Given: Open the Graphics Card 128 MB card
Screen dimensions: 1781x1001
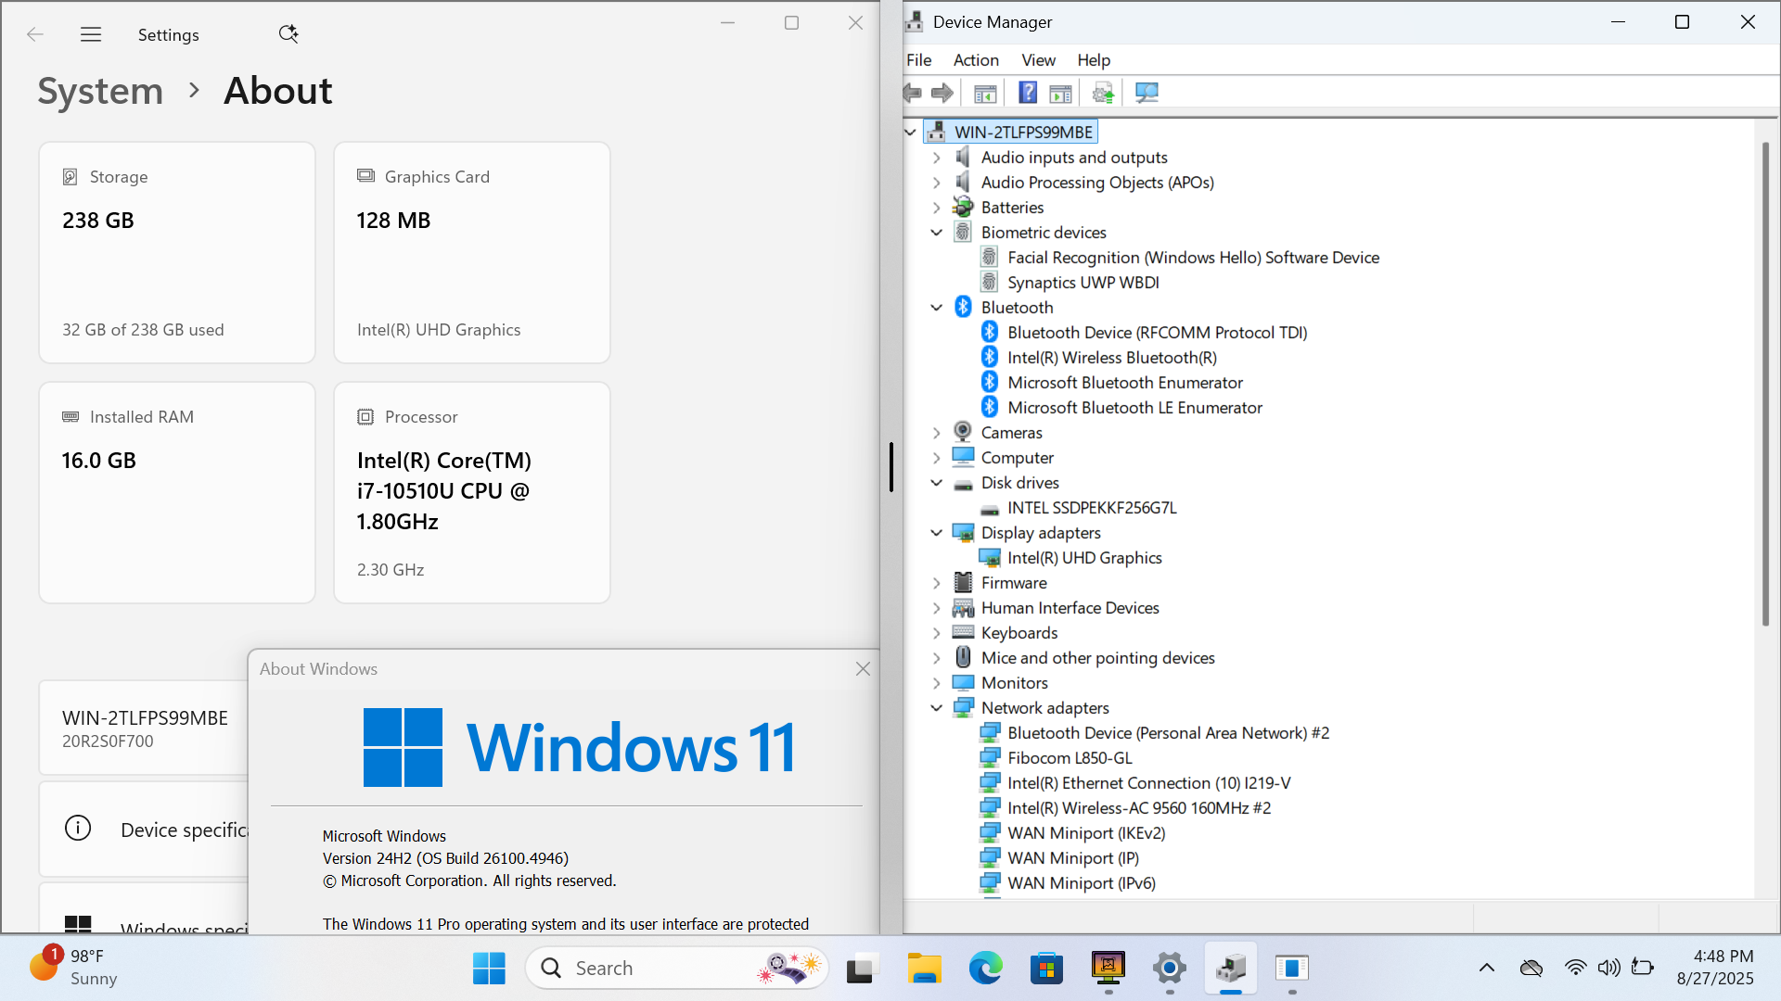Looking at the screenshot, I should click(472, 252).
